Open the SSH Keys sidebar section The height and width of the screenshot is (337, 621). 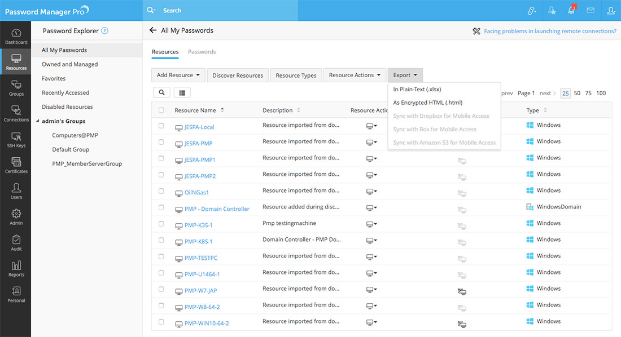click(16, 140)
